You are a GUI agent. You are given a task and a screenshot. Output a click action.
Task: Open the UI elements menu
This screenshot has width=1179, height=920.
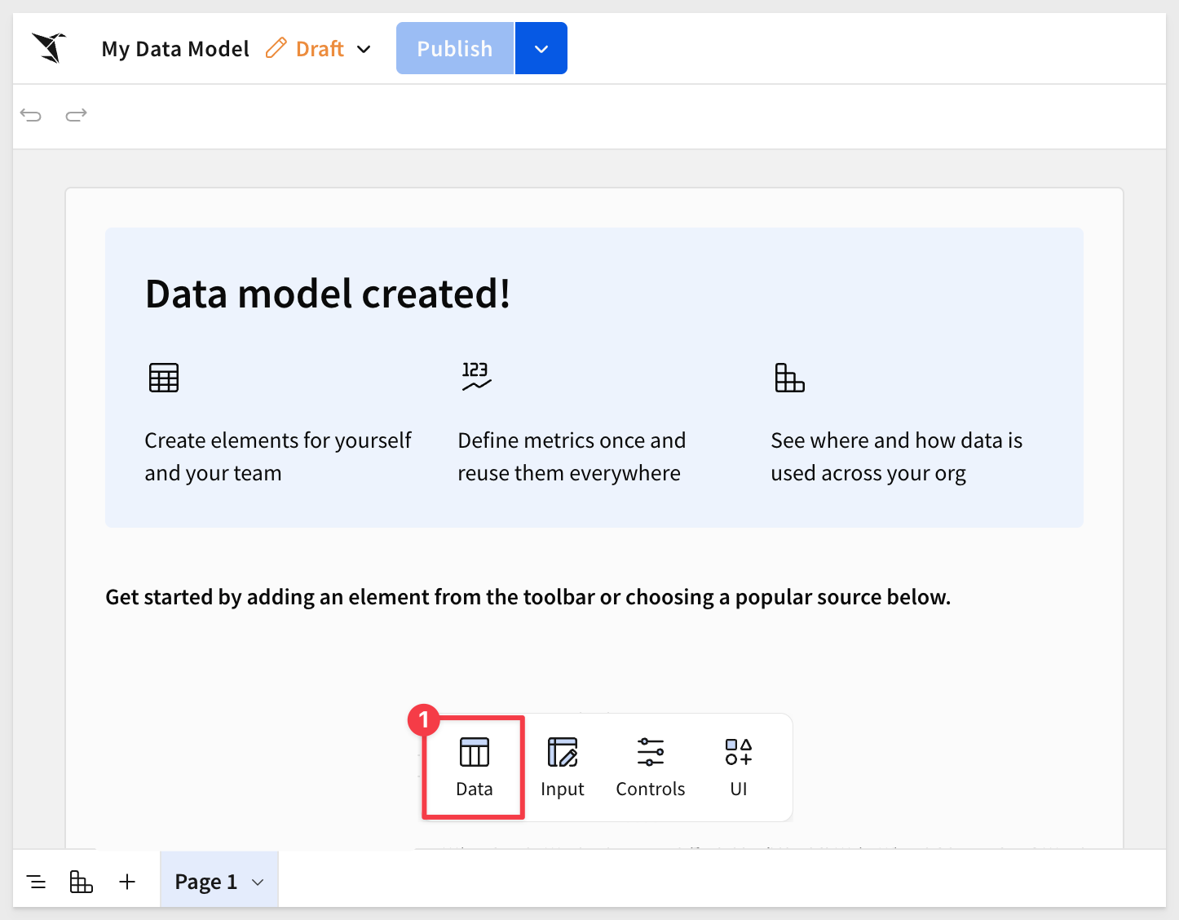(739, 767)
